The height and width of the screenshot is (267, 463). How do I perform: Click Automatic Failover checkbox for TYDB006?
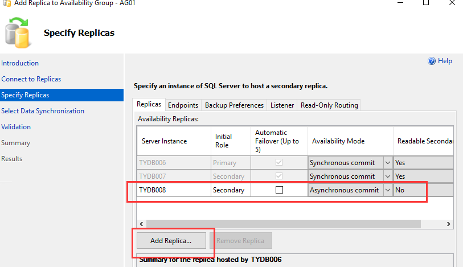point(279,163)
